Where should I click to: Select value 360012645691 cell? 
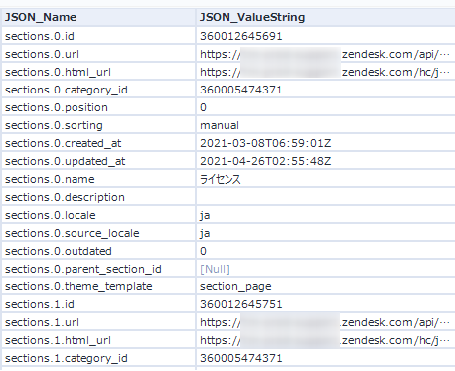click(326, 36)
